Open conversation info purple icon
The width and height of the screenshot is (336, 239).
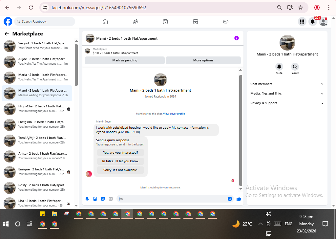237,38
